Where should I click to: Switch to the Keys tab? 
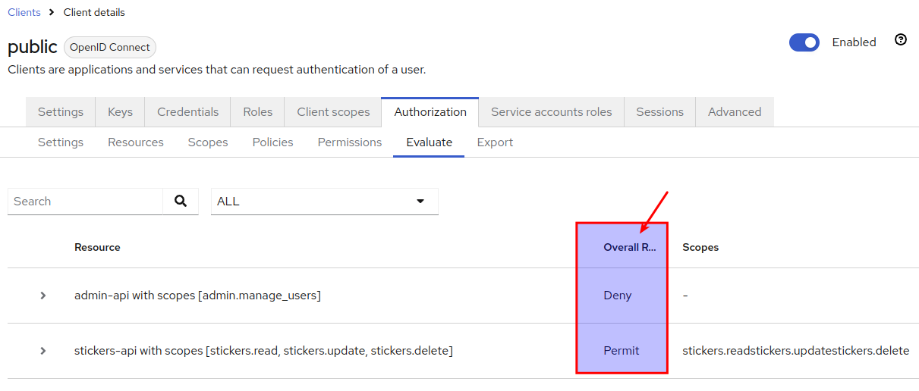tap(120, 112)
